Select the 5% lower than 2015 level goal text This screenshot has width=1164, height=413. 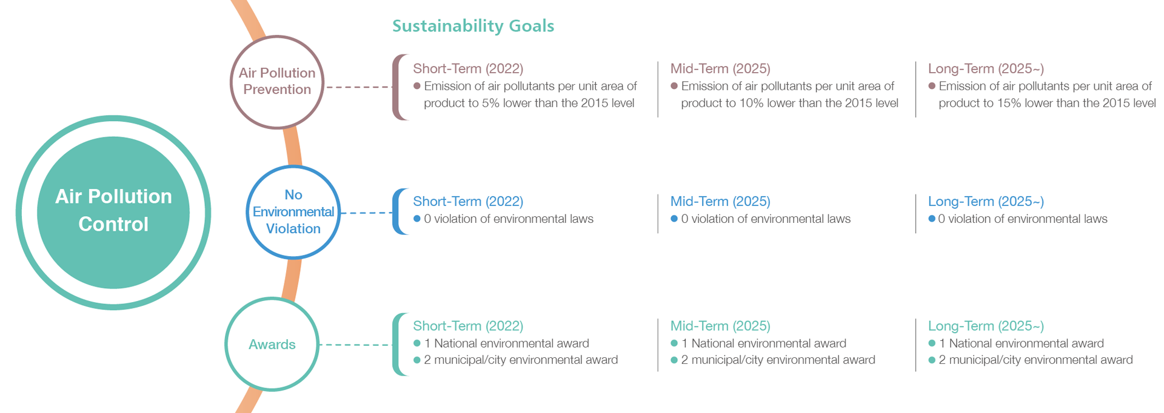pyautogui.click(x=525, y=94)
